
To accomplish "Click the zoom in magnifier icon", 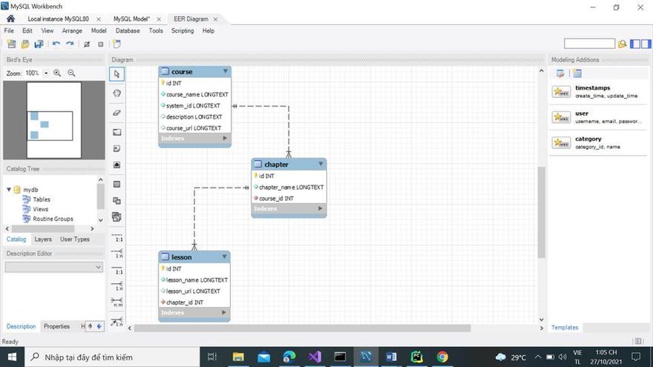I will point(58,73).
